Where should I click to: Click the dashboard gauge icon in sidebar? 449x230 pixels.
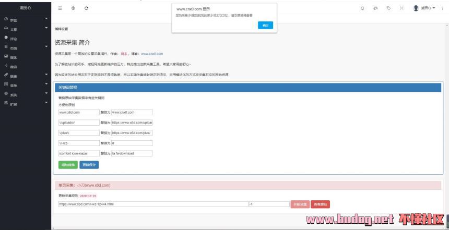(x=6, y=19)
